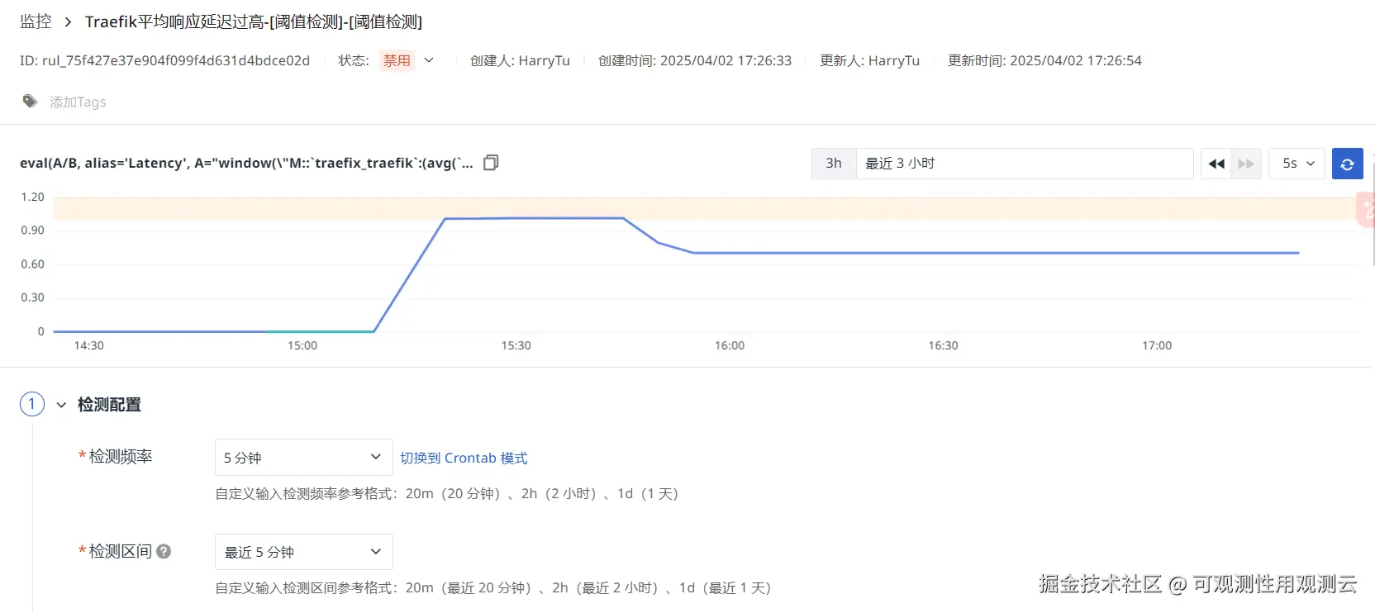
Task: Click the 0.90 y-axis label
Action: pos(32,230)
